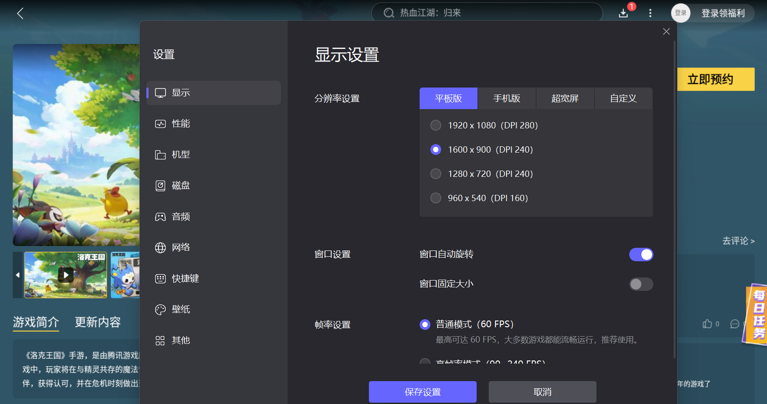The width and height of the screenshot is (767, 404).
Task: Click the folder icon beside 机型
Action: pos(160,155)
